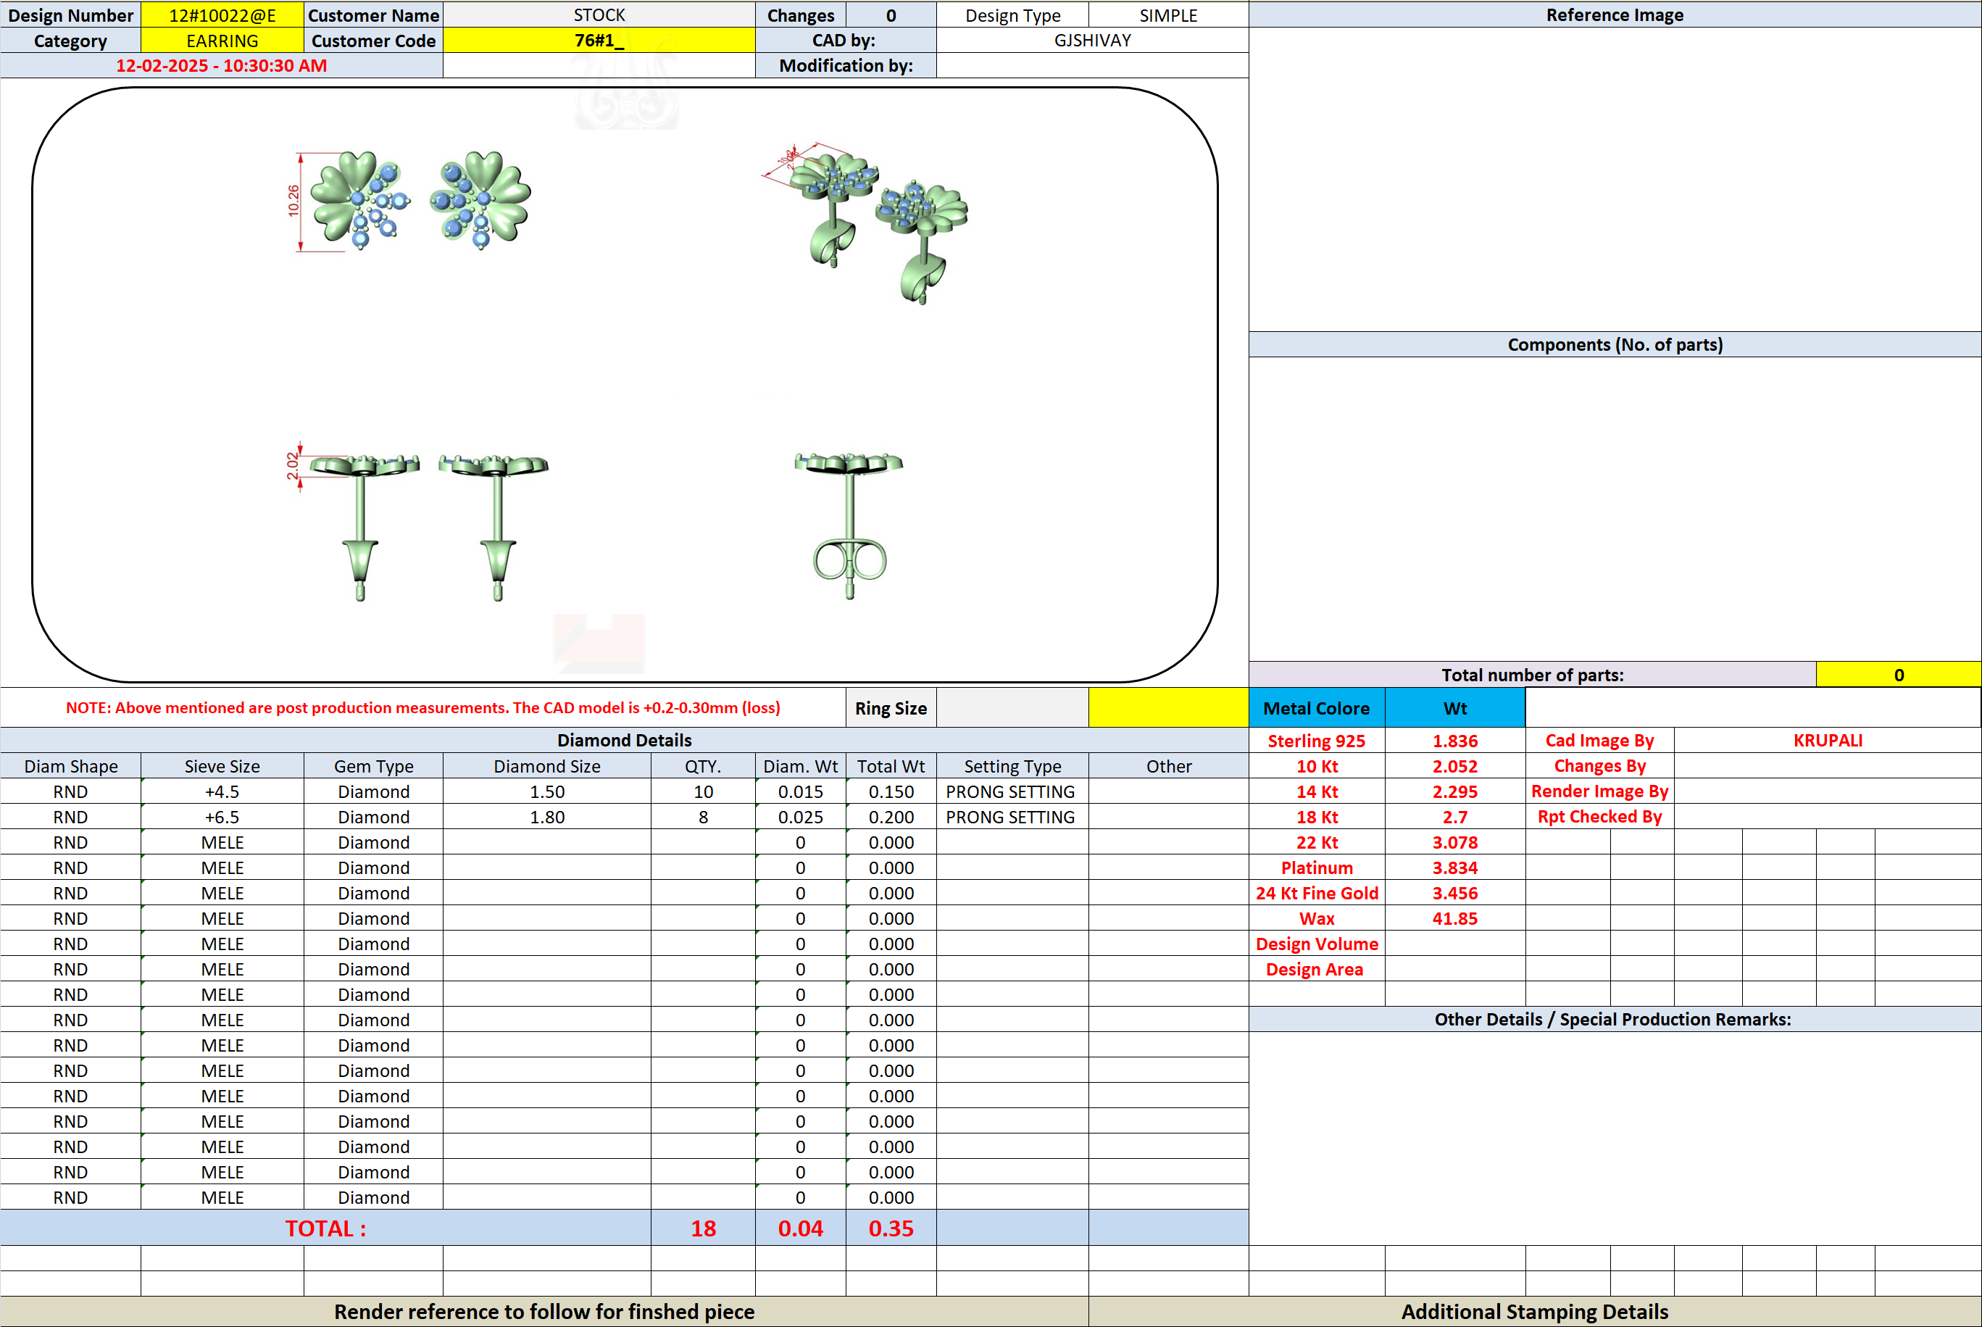Select the 10 Kt weight 2.052
Image resolution: width=1982 pixels, height=1327 pixels.
point(1454,766)
